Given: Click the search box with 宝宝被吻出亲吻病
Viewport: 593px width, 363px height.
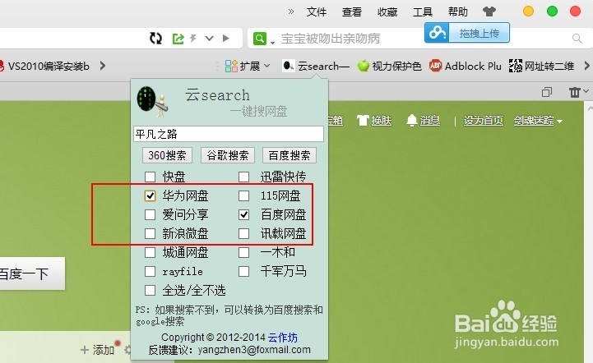Looking at the screenshot, I should point(330,38).
